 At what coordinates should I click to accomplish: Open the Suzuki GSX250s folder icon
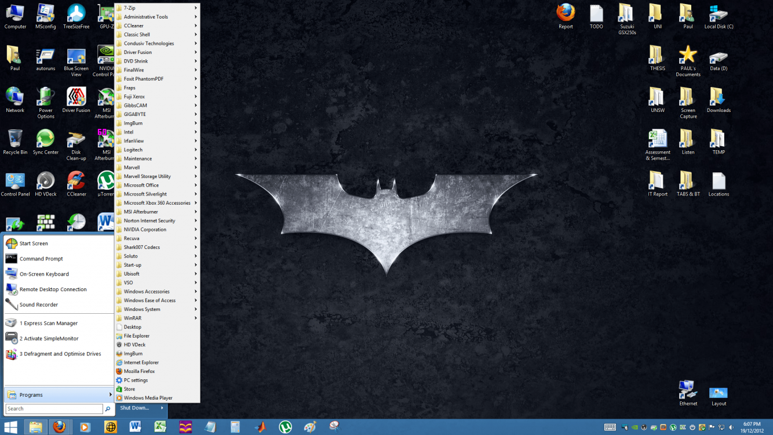tap(627, 19)
